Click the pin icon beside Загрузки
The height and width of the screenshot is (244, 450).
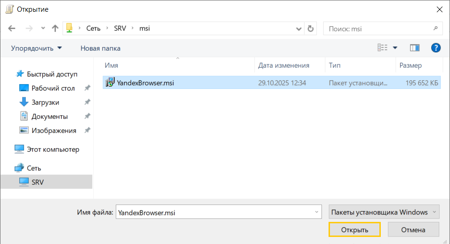[x=87, y=102]
